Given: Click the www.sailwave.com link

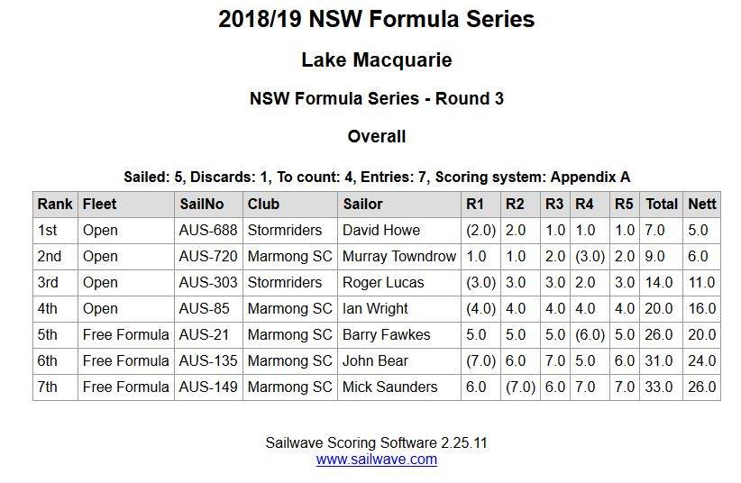Looking at the screenshot, I should 376,460.
